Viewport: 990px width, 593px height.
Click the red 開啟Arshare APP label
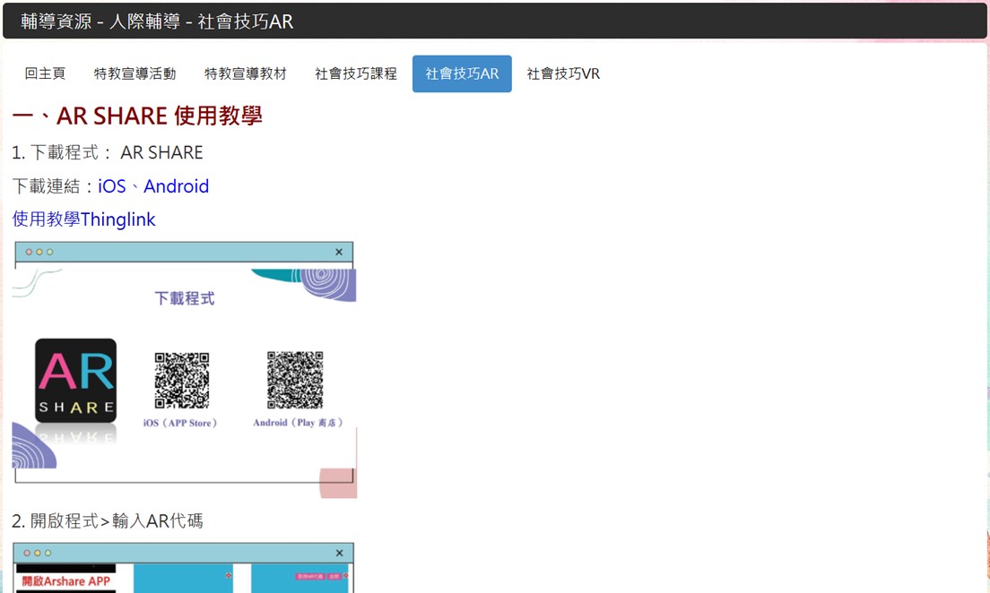click(x=66, y=581)
